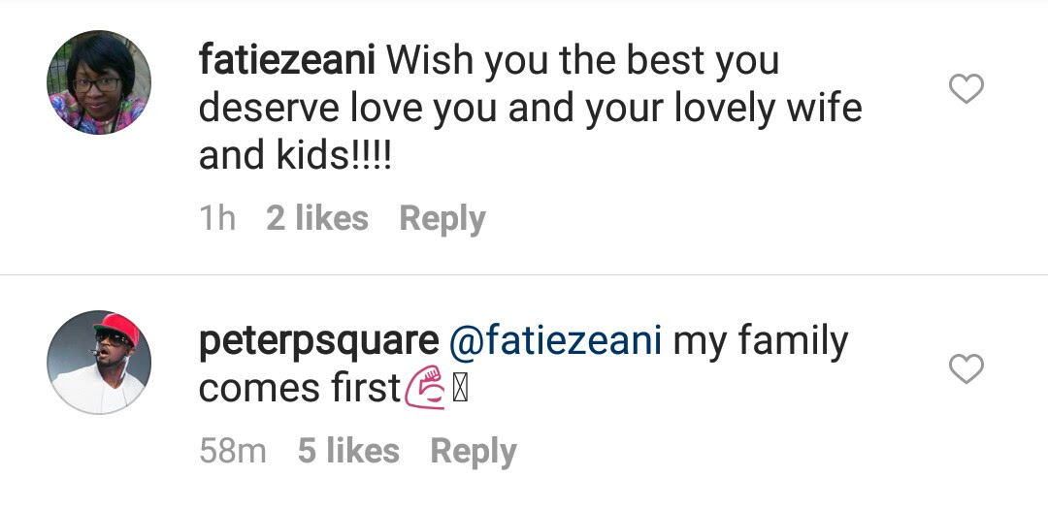Viewport: 1048px width, 509px height.
Task: Visit peterpsquare's profile via bold username
Action: tap(319, 342)
